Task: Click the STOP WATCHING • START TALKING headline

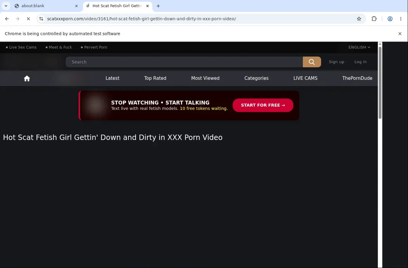Action: click(160, 102)
